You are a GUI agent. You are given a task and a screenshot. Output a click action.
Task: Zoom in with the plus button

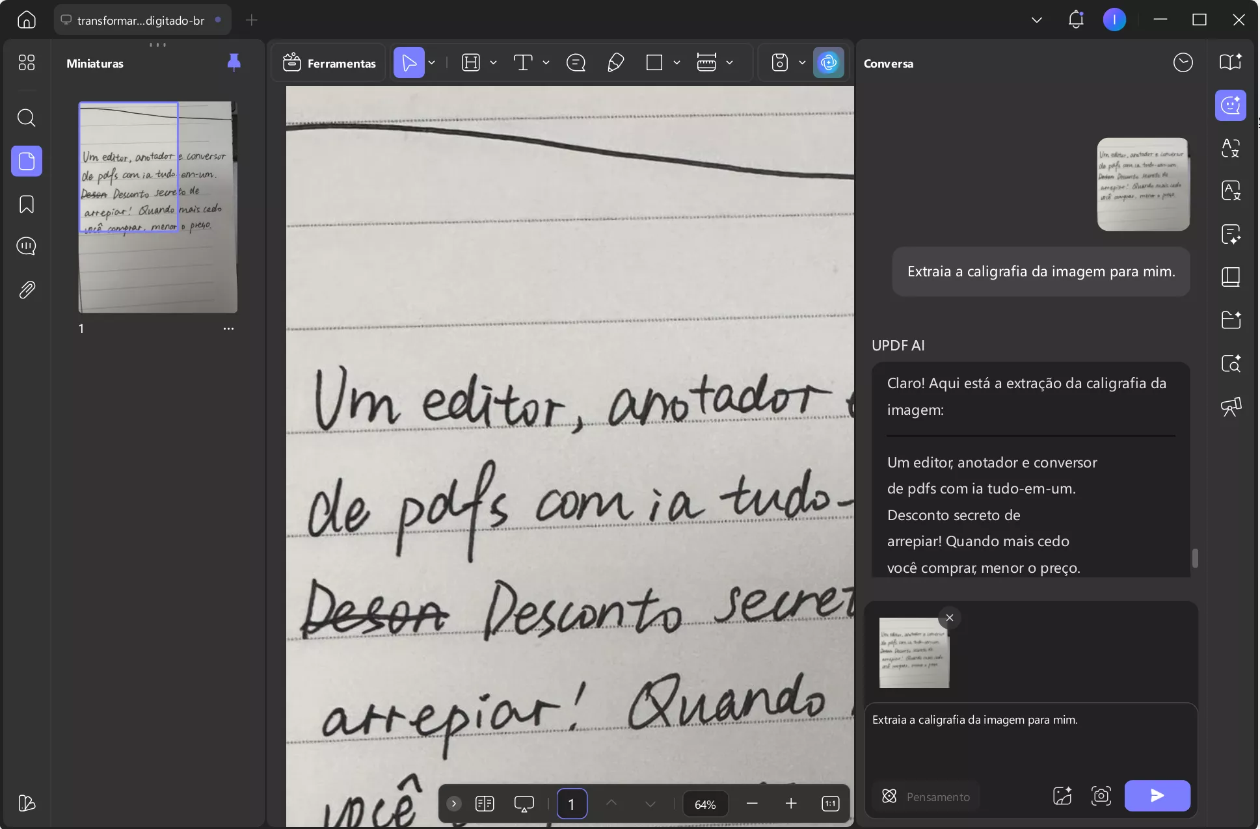(x=791, y=804)
